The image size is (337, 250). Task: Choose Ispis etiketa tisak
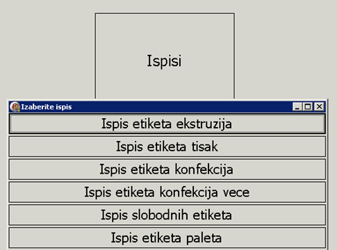point(167,147)
